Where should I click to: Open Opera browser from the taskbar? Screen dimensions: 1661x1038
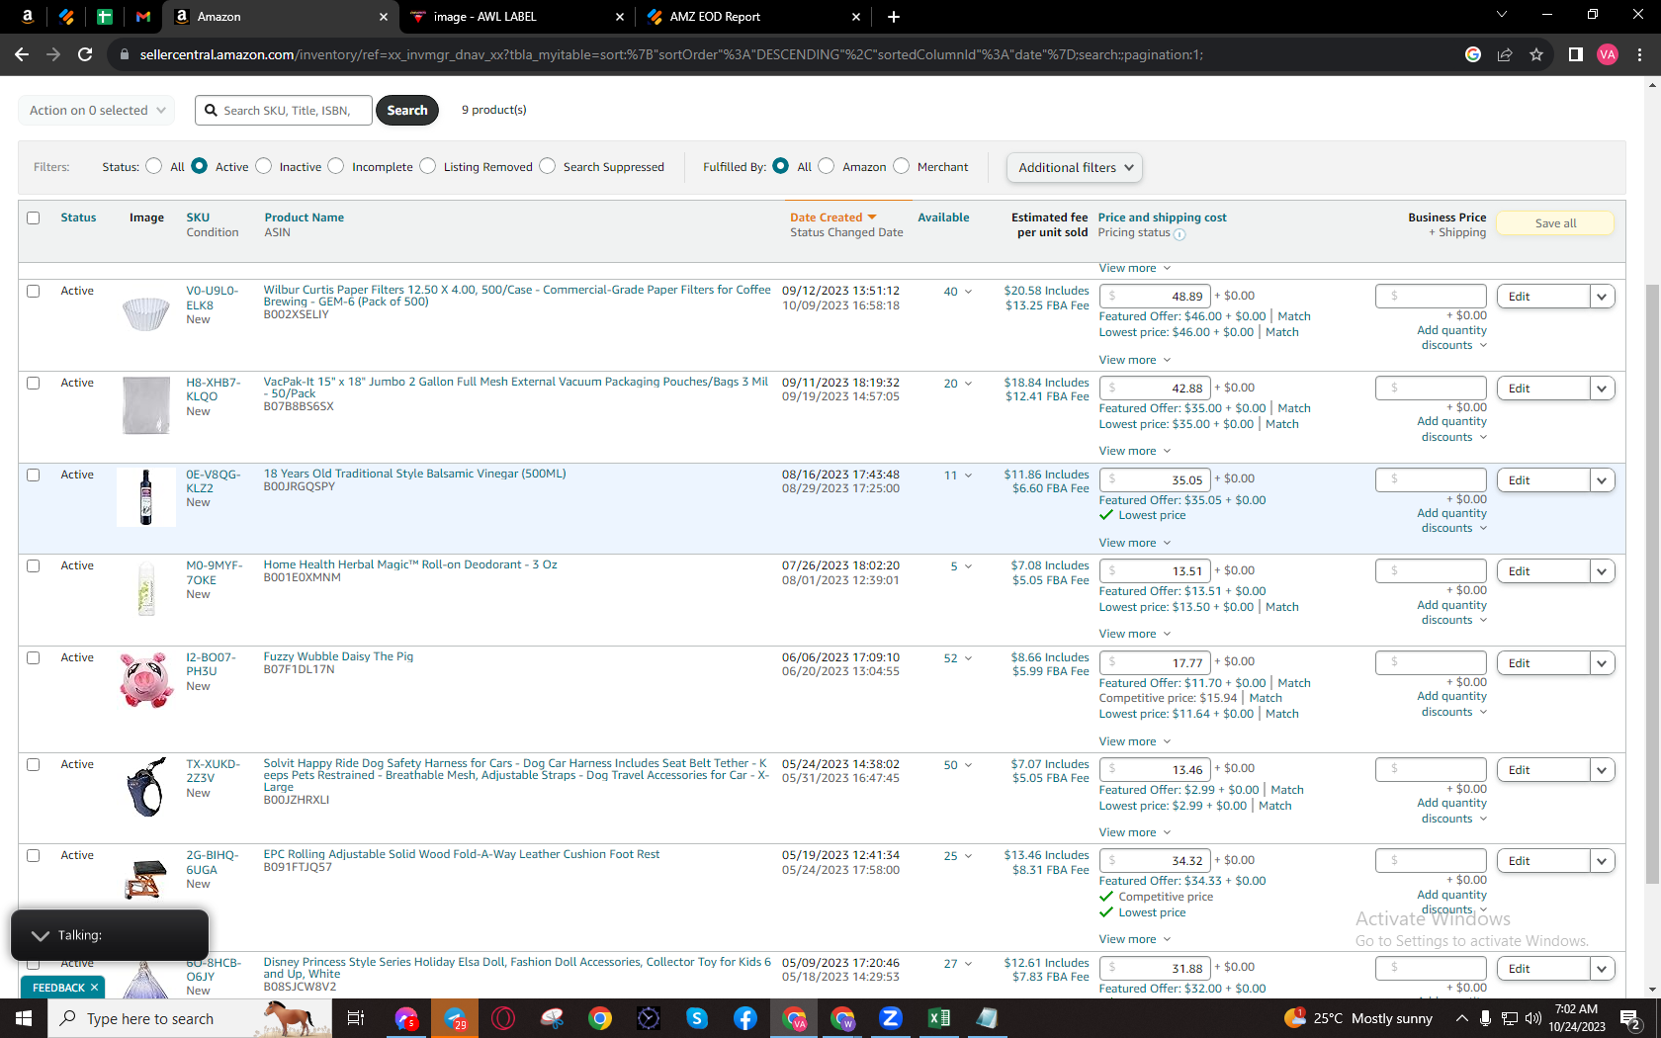[503, 1018]
